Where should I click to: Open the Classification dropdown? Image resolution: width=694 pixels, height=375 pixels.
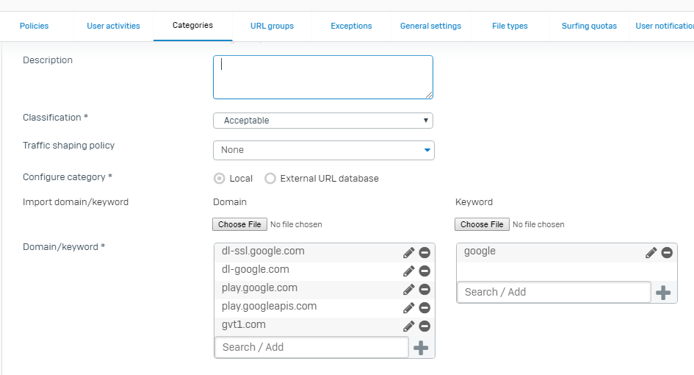pos(323,121)
